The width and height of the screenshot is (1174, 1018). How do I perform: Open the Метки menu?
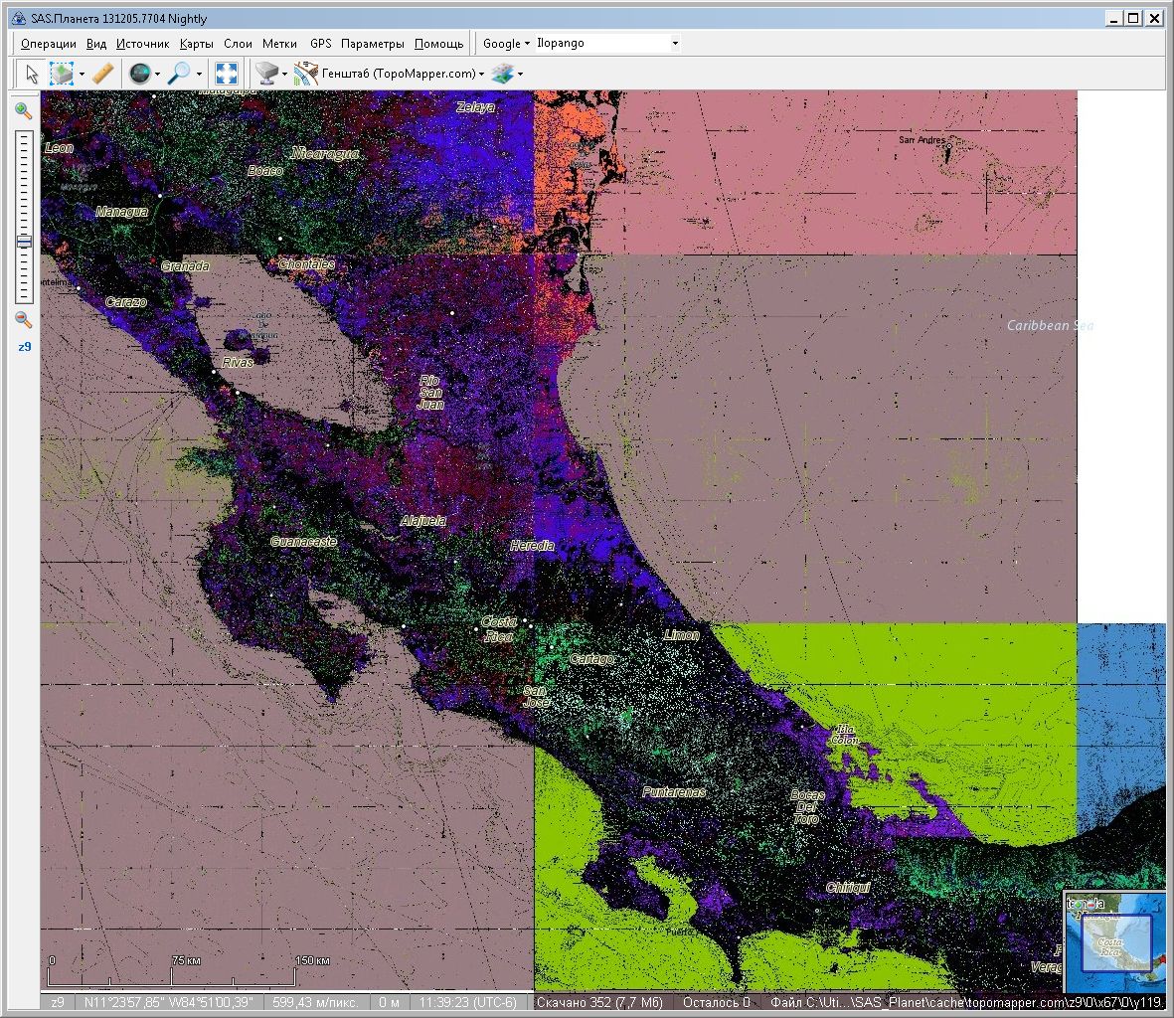279,44
